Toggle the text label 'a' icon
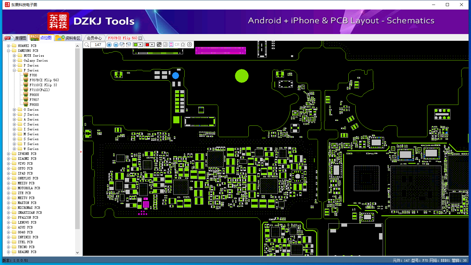This screenshot has height=265, width=471. click(165, 45)
